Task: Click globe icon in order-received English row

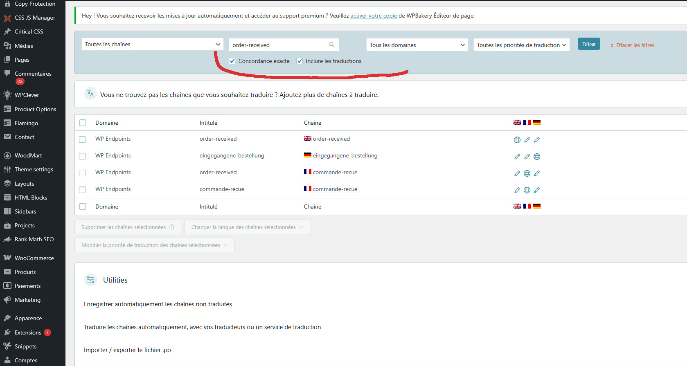Action: click(517, 140)
